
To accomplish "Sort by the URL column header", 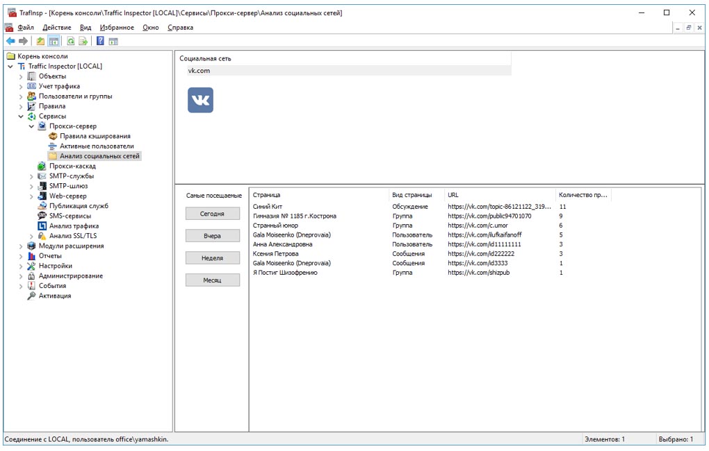I will coord(500,195).
